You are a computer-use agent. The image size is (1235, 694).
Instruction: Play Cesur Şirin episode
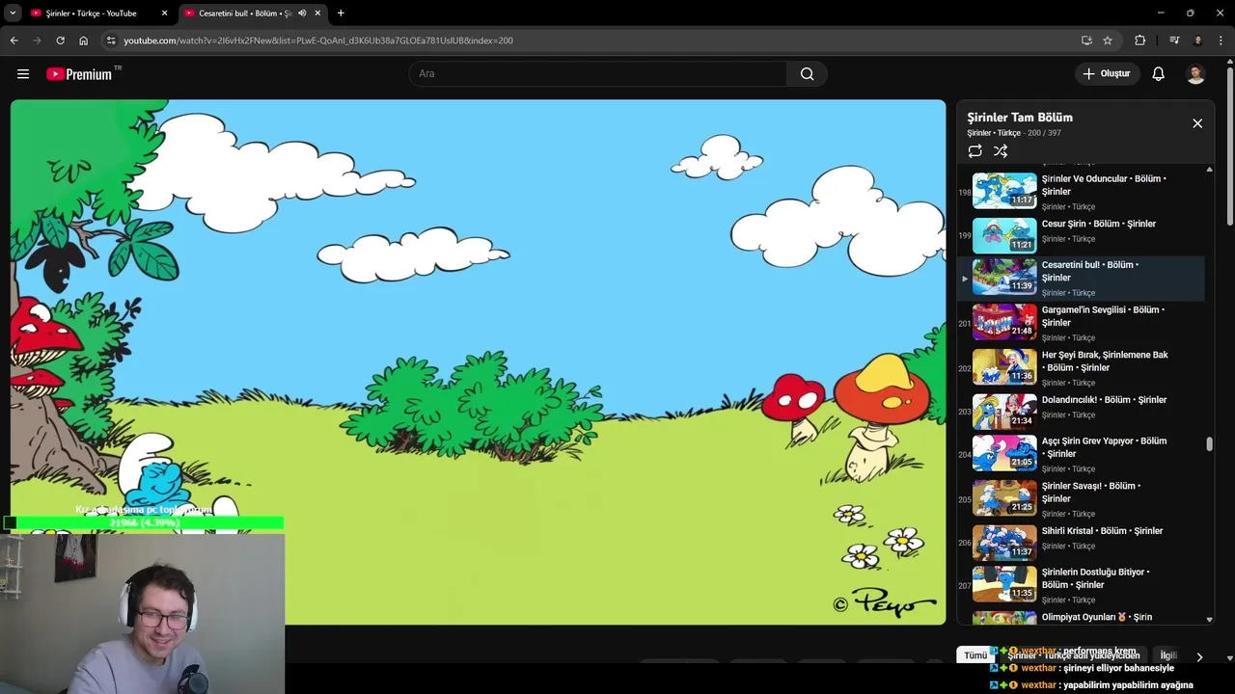tap(1082, 235)
